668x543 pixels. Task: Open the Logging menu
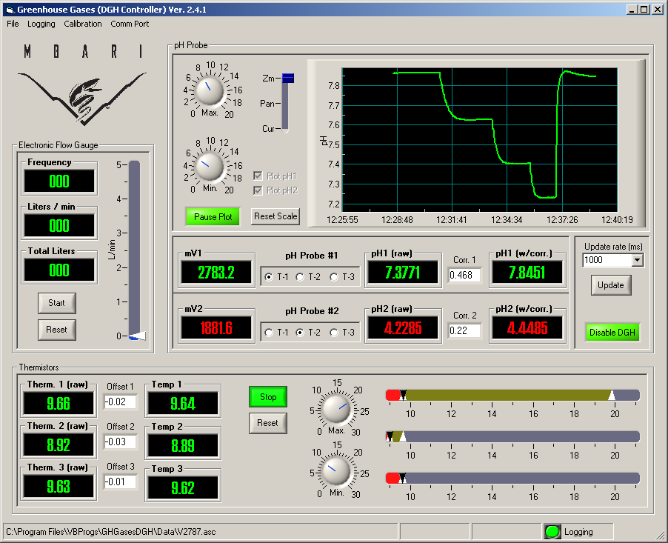(41, 24)
